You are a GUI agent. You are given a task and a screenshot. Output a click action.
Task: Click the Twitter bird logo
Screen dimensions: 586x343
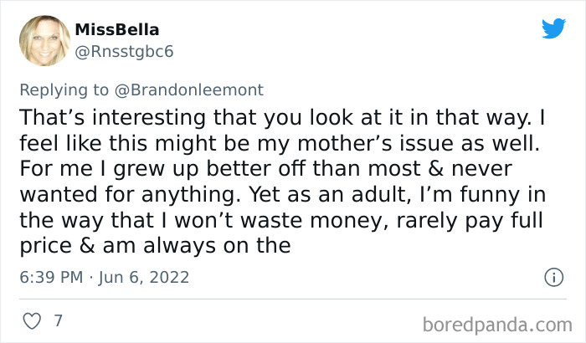[553, 29]
